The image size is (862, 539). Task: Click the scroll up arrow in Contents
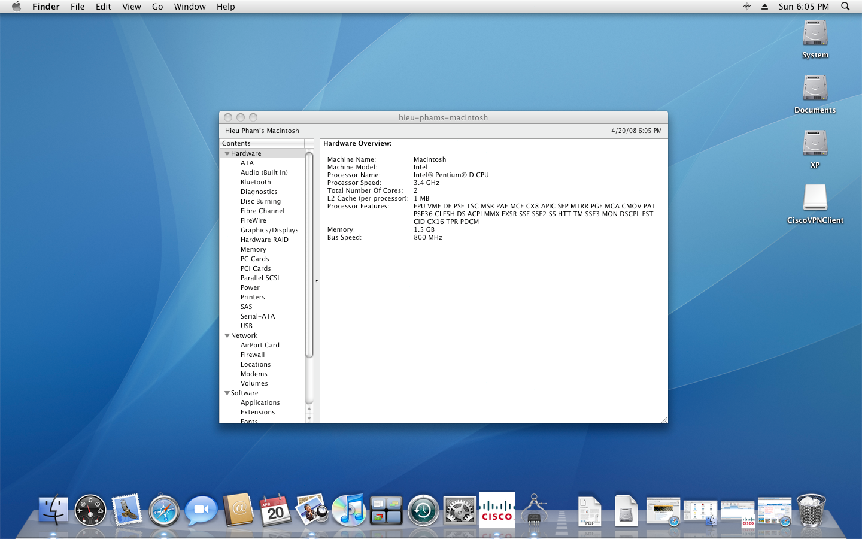point(309,410)
